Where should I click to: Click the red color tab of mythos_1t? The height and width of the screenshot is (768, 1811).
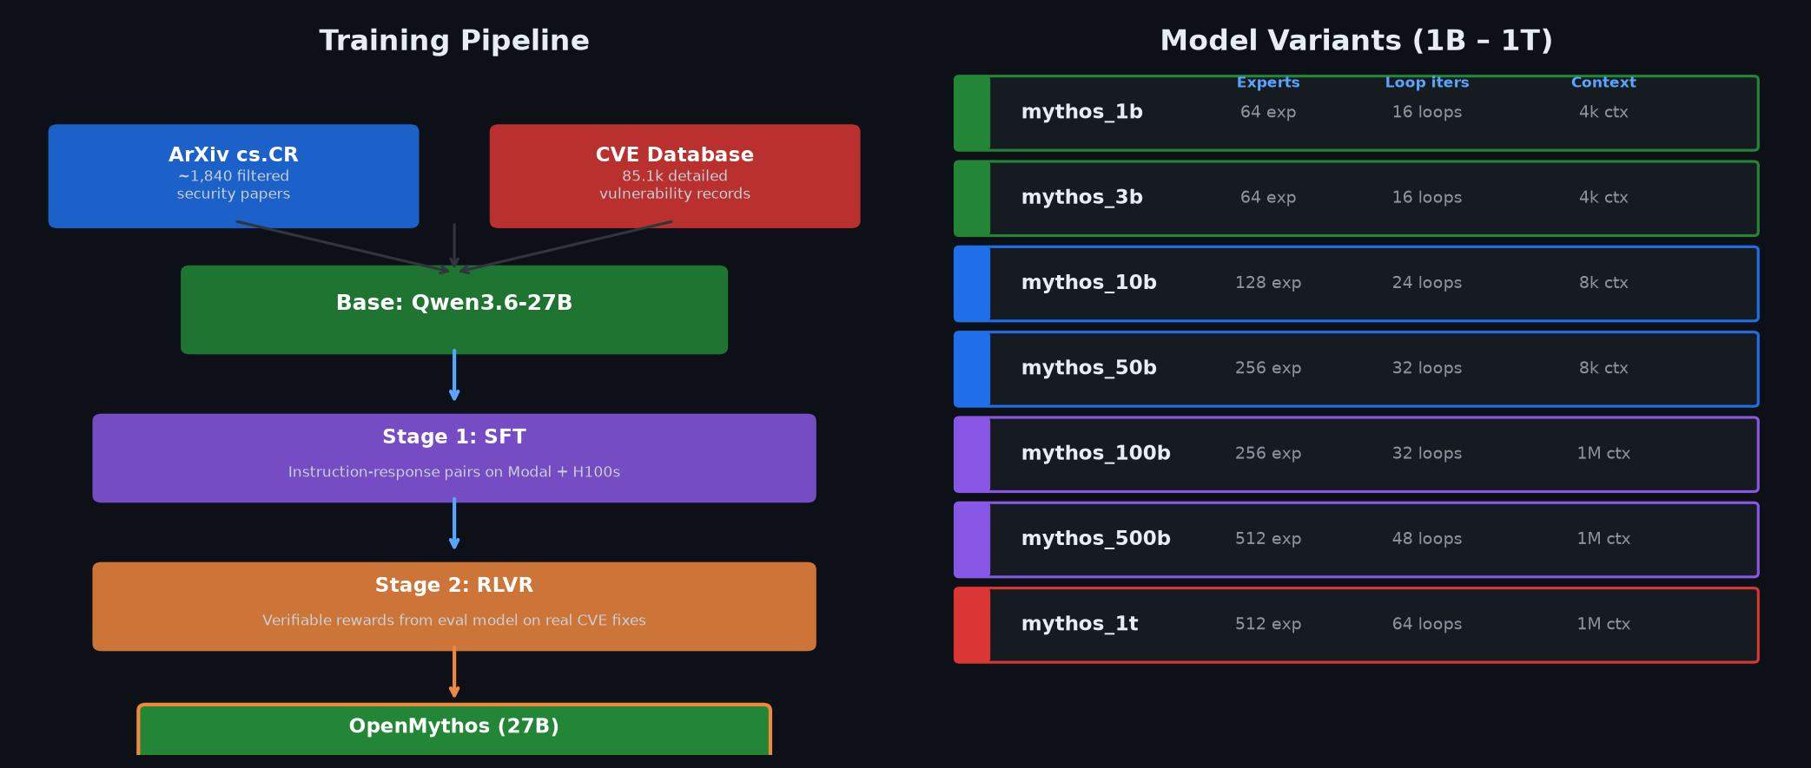pyautogui.click(x=972, y=625)
